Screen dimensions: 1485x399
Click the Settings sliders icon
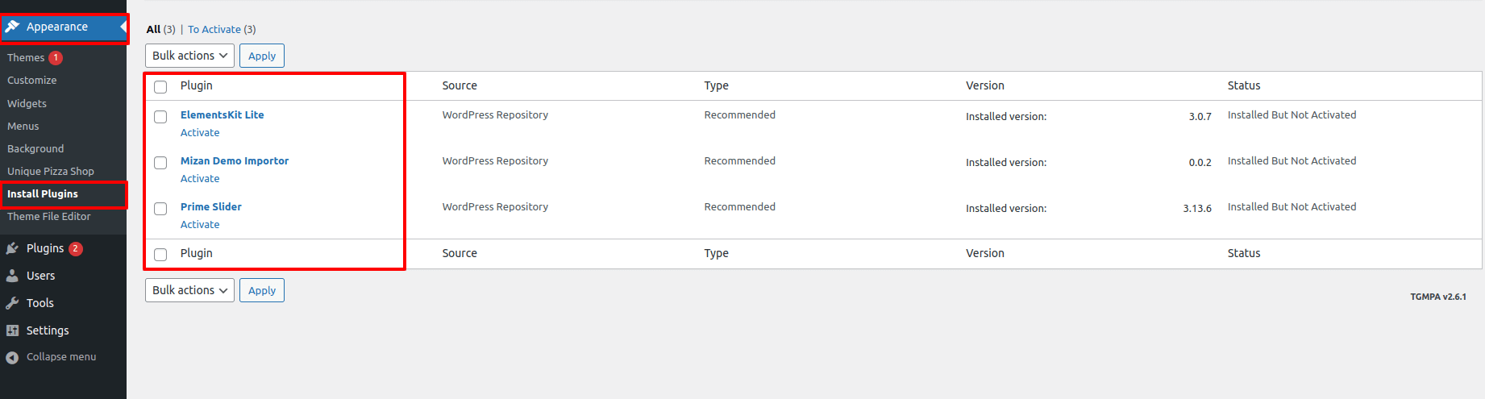[x=12, y=330]
